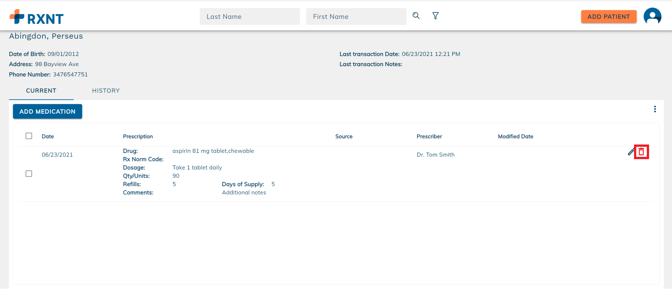Click the Date column header
The width and height of the screenshot is (672, 296).
[48, 136]
